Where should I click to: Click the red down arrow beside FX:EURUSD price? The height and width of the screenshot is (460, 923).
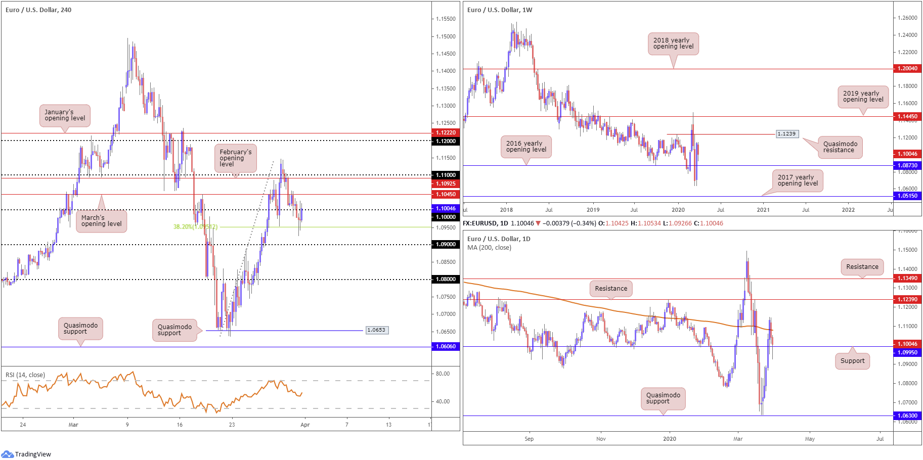coord(538,223)
